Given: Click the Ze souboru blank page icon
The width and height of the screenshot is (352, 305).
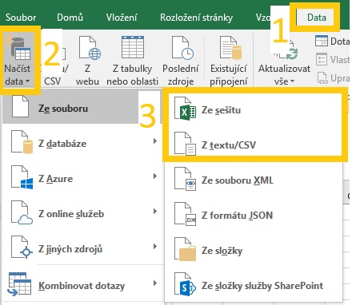Looking at the screenshot, I should click(20, 106).
